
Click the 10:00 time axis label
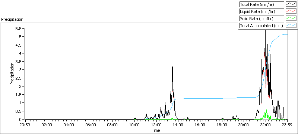[x=134, y=125]
